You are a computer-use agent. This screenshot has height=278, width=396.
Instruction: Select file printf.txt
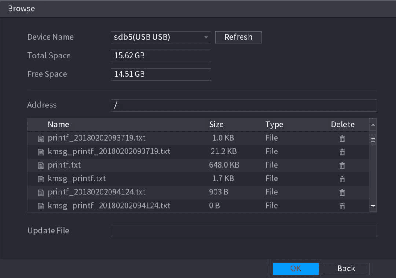click(64, 165)
